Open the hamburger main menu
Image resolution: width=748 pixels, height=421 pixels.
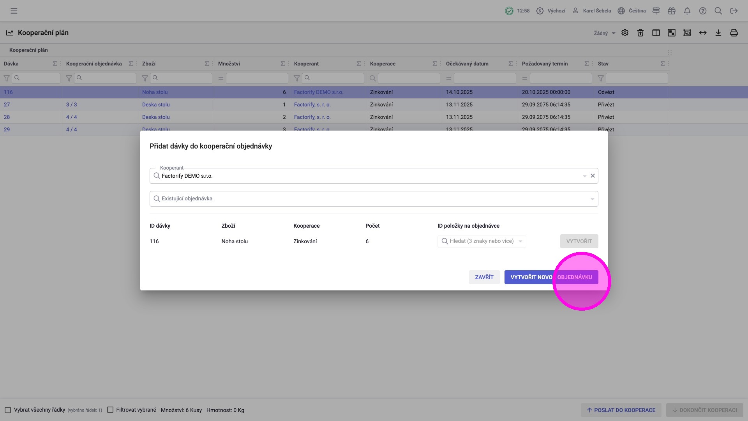(x=14, y=11)
